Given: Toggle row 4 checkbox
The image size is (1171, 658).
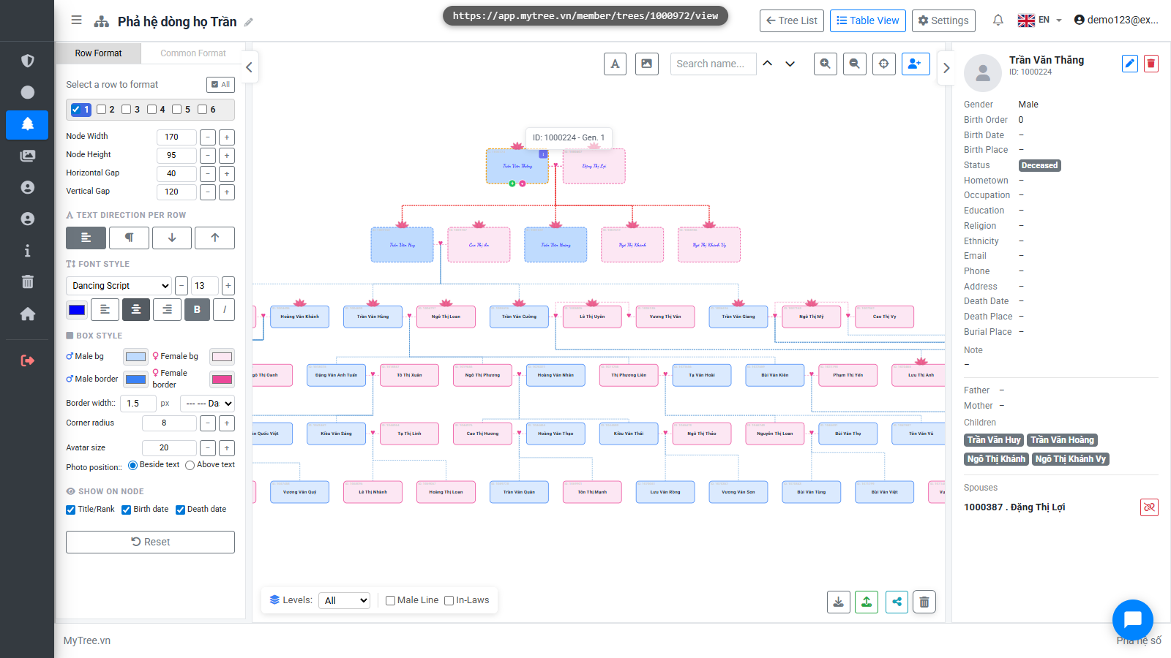Looking at the screenshot, I should [x=151, y=110].
